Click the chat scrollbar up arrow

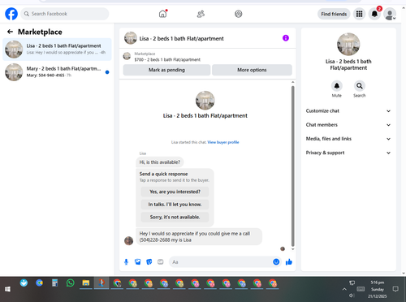coord(292,82)
